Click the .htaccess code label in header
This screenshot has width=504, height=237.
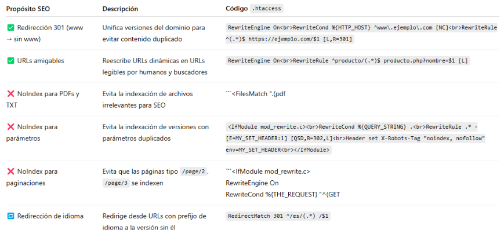266,9
